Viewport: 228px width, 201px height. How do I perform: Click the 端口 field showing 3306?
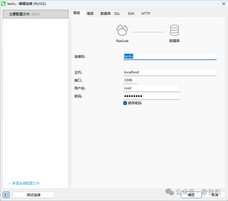(x=130, y=80)
